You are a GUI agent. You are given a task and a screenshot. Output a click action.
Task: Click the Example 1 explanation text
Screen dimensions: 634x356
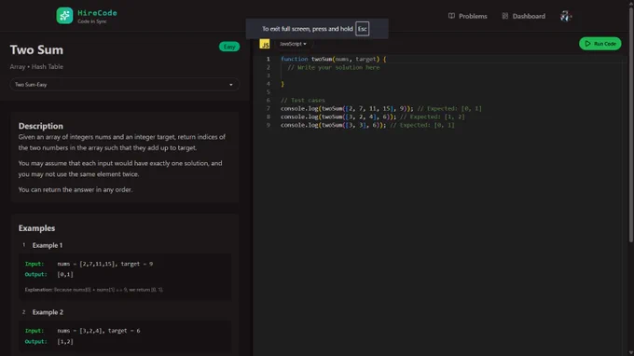pyautogui.click(x=94, y=290)
